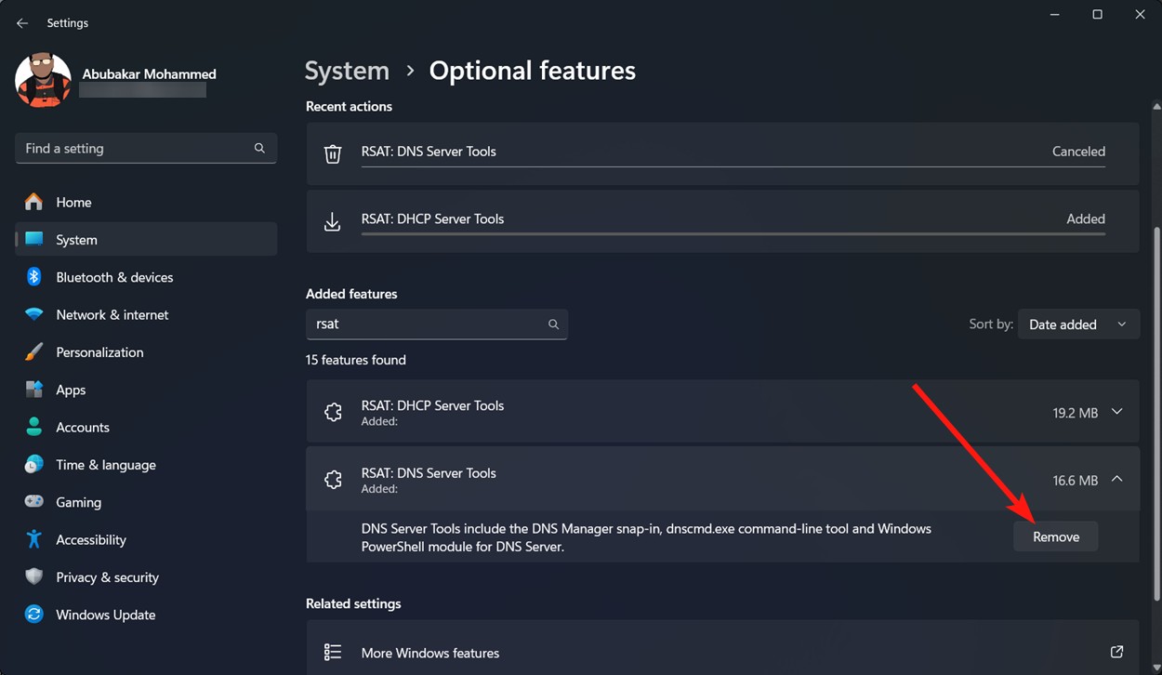
Task: Click the Accessibility icon in sidebar
Action: tap(34, 539)
